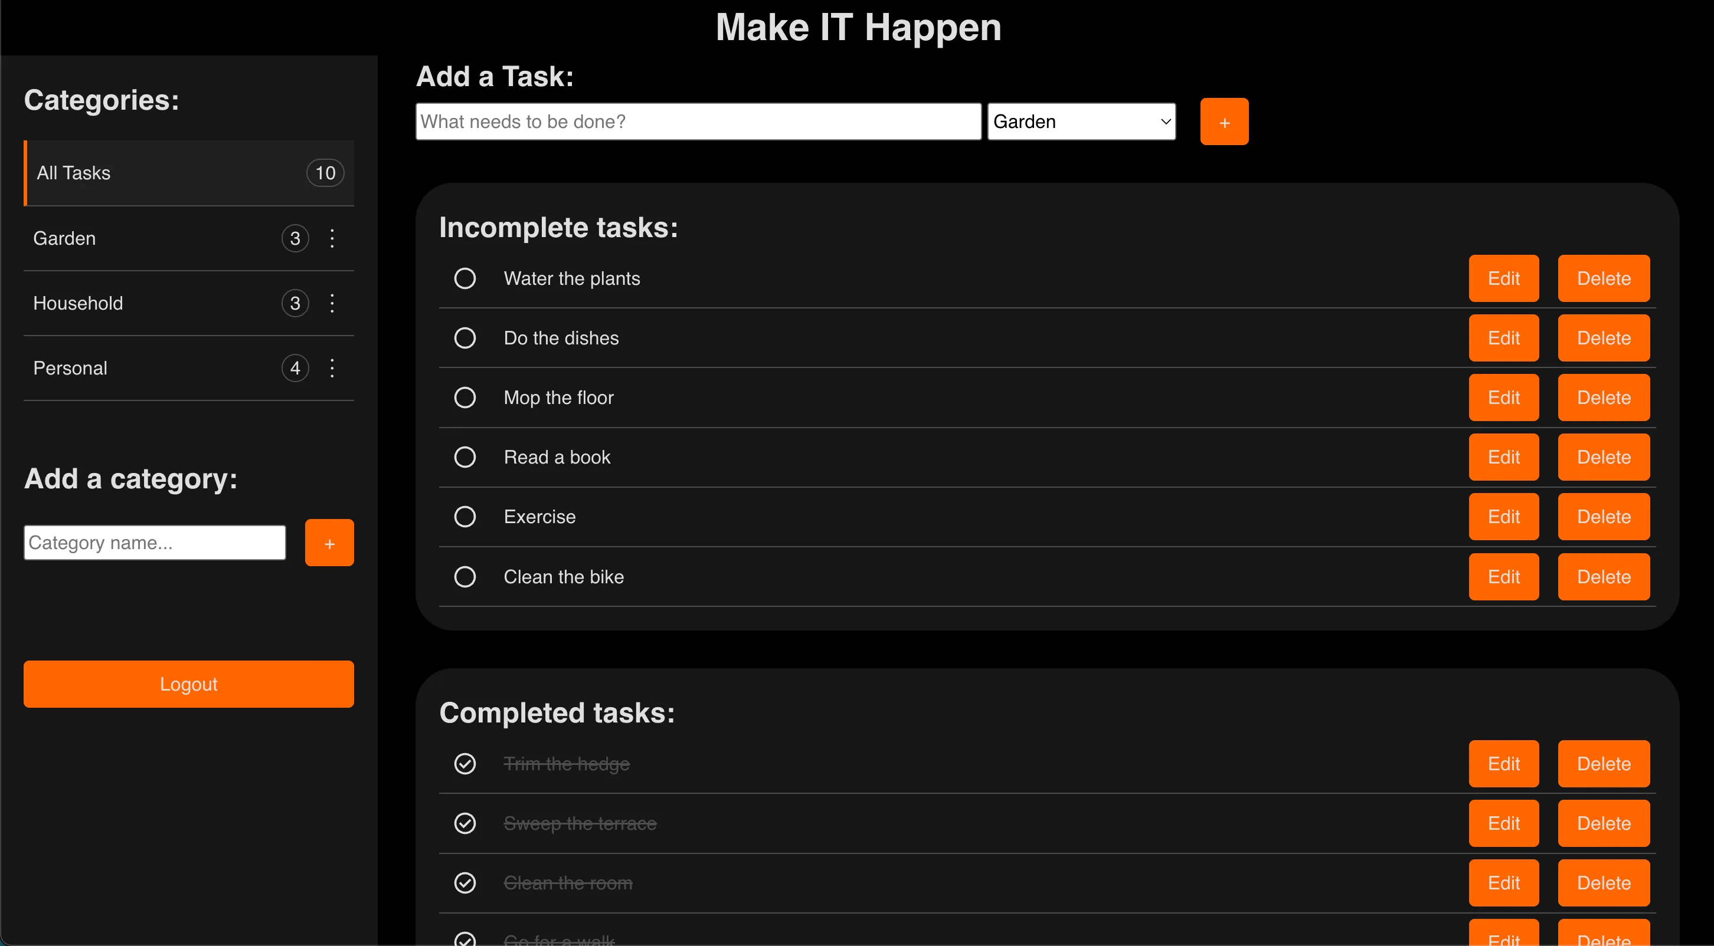Edit the "Mop the floor" task
Viewport: 1714px width, 946px height.
click(1504, 397)
